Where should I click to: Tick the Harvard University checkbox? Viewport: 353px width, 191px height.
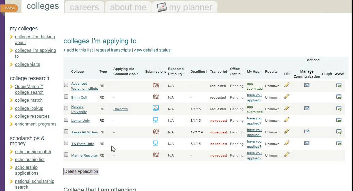(x=66, y=108)
